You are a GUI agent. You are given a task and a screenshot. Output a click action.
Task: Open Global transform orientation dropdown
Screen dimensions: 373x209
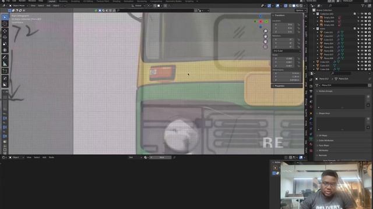pos(139,6)
